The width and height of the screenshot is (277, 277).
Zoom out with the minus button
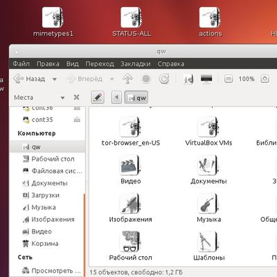click(x=229, y=79)
